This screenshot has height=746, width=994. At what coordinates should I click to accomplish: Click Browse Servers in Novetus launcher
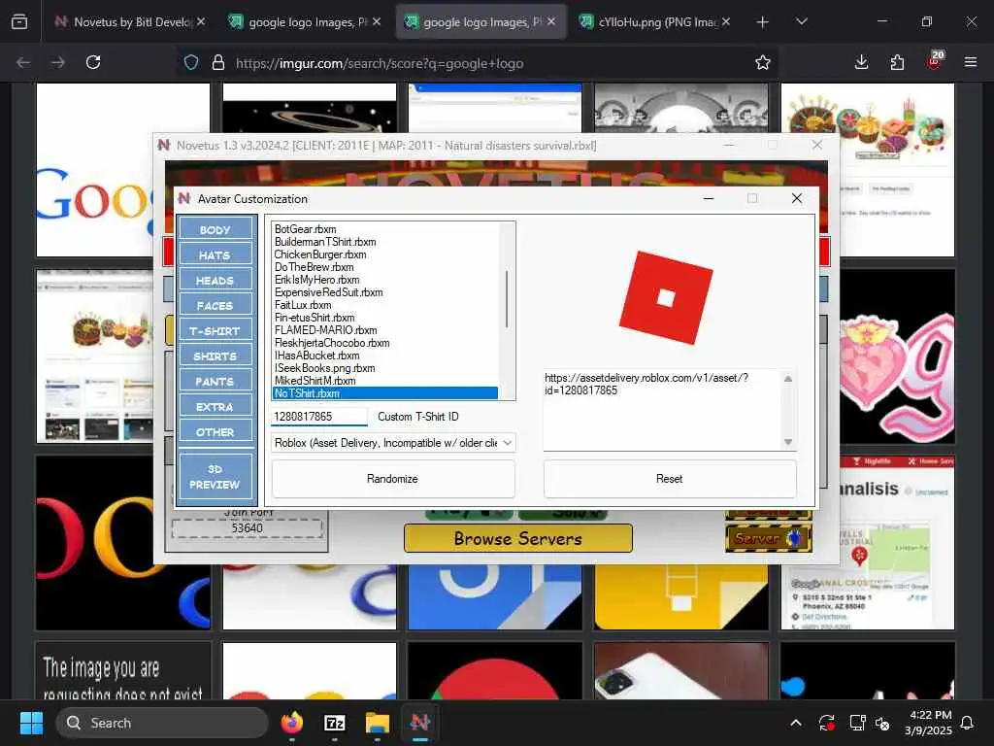tap(518, 538)
